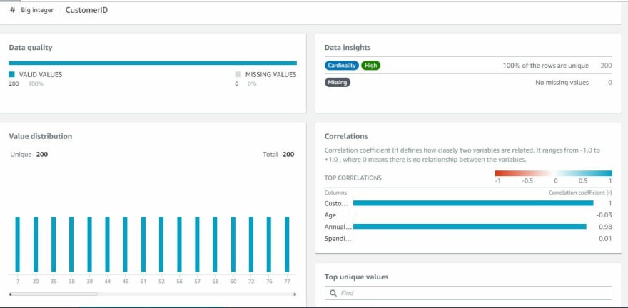Click the data quality valid values bar
This screenshot has width=628, height=308.
click(153, 63)
